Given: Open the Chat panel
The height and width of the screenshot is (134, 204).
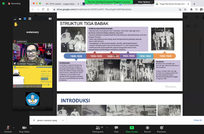Looking at the screenshot, I should 116,129.
